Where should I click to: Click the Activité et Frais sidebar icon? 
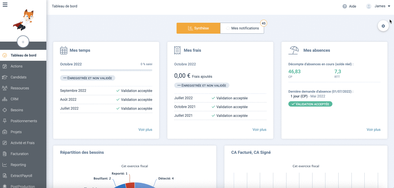[x=5, y=143]
